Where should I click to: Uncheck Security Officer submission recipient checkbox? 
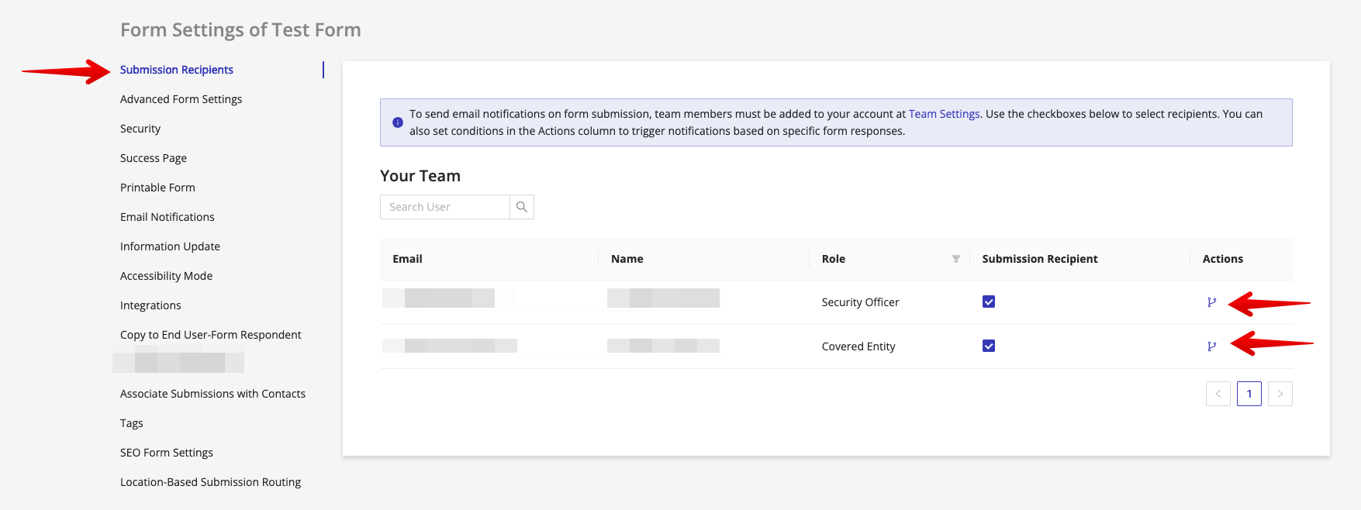989,302
